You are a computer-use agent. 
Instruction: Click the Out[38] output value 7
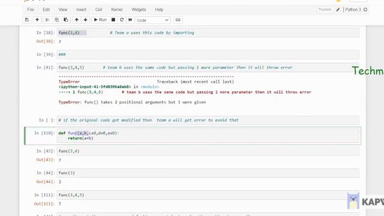point(60,41)
